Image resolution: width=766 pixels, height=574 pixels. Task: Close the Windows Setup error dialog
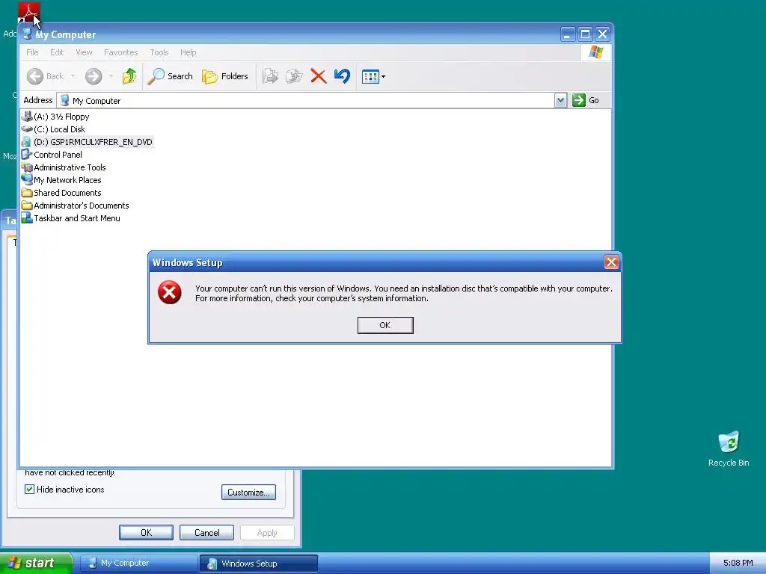[x=611, y=262]
